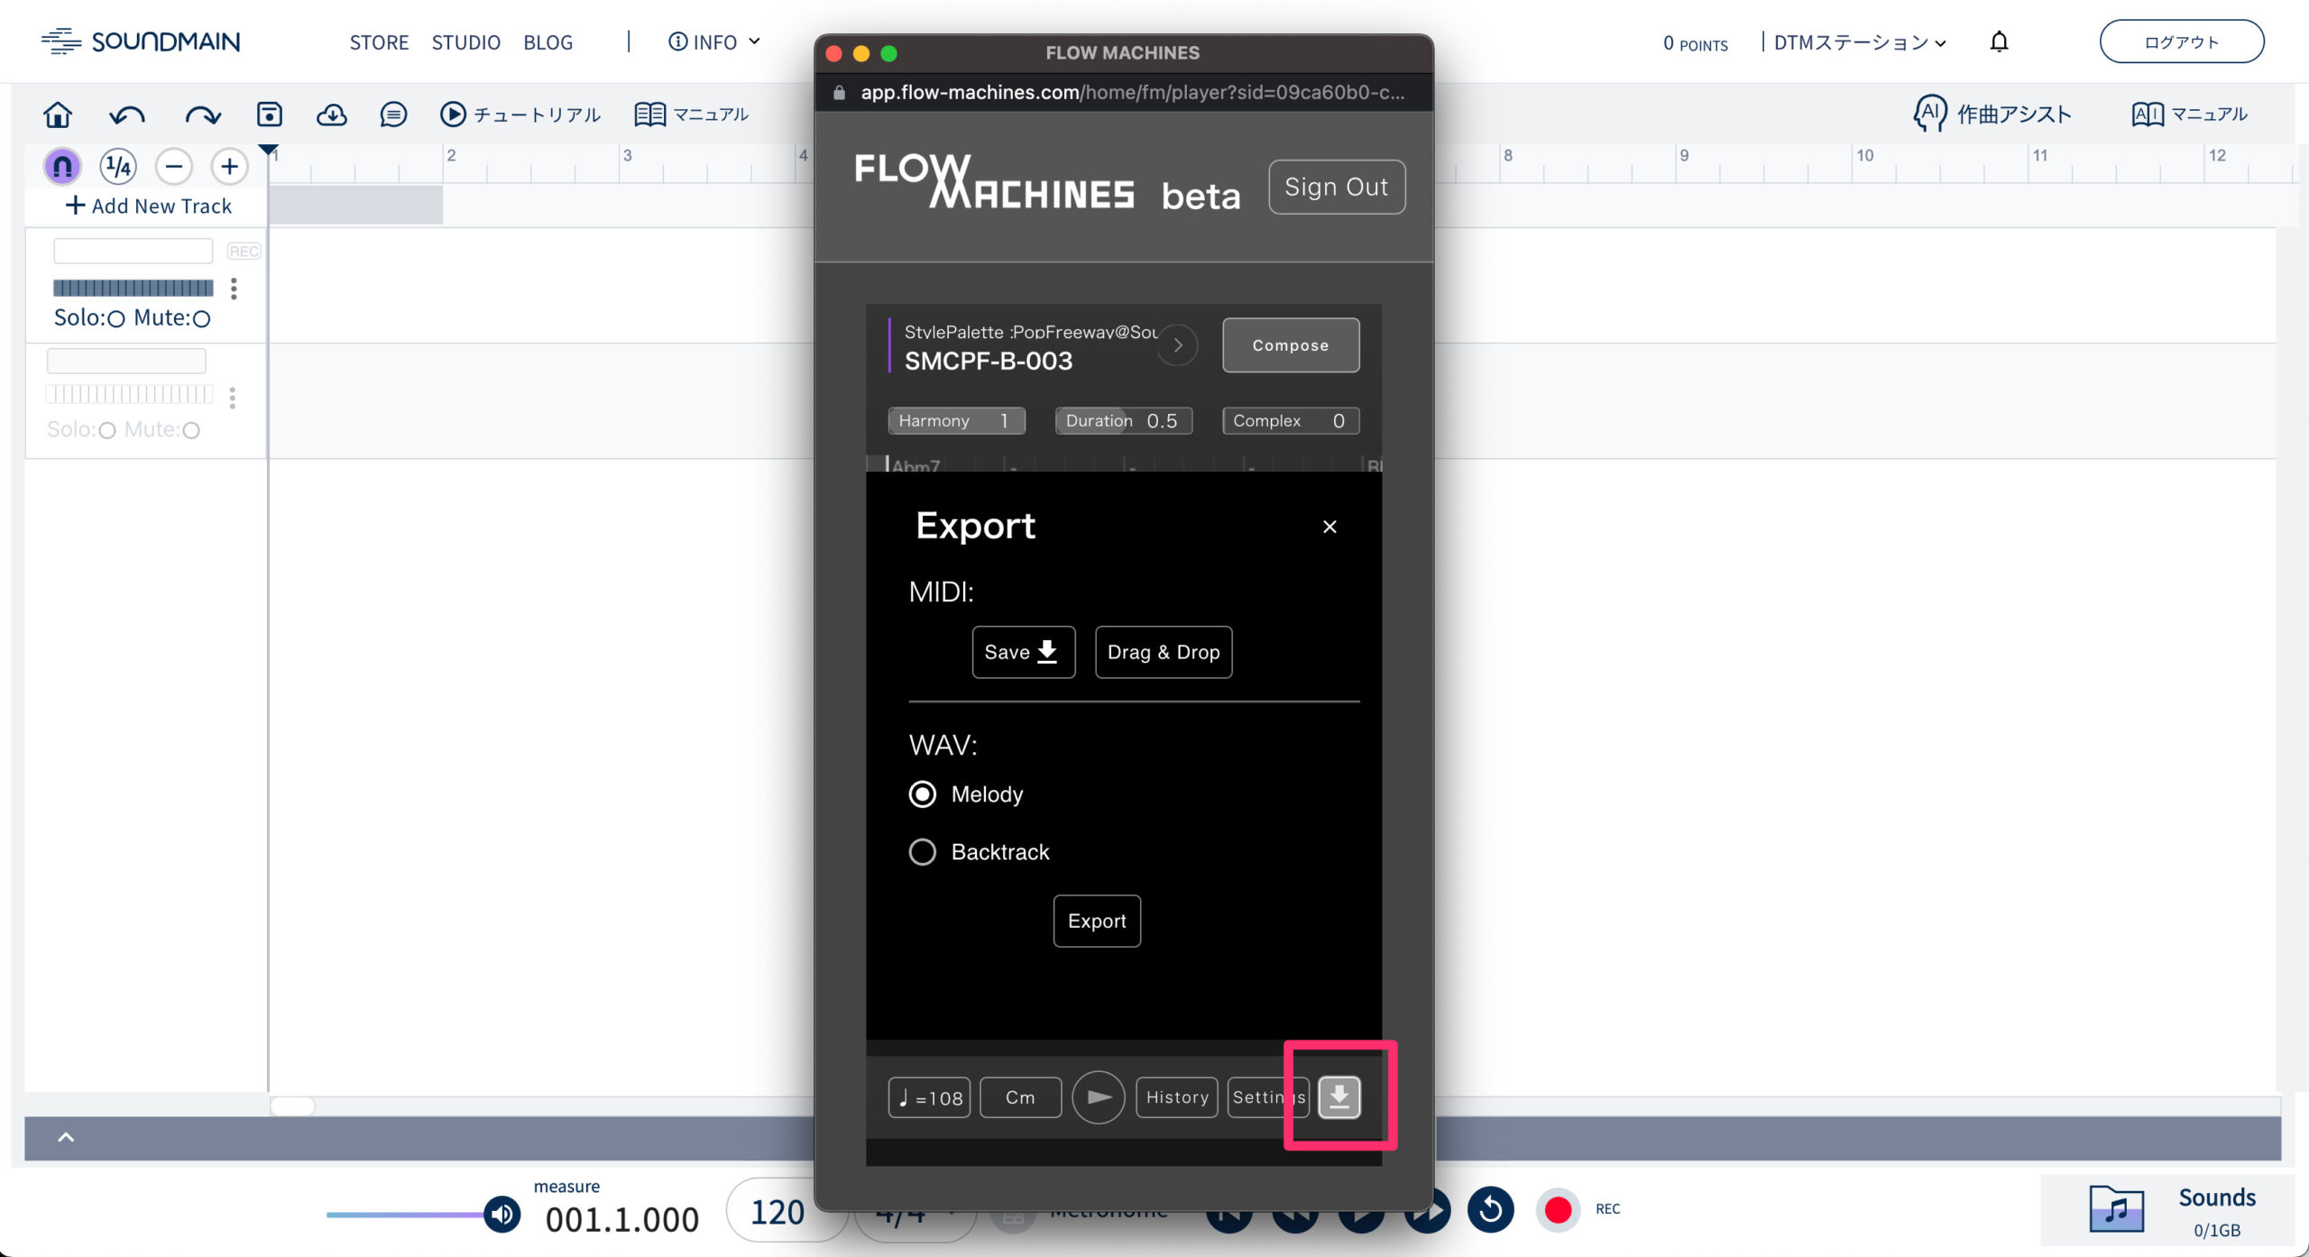Image resolution: width=2309 pixels, height=1257 pixels.
Task: Use the horizontal timeline scrollbar thumb
Action: coord(293,1106)
